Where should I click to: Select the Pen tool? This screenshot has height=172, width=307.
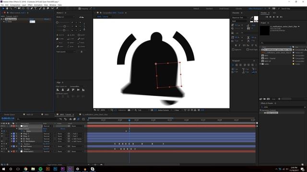click(x=32, y=9)
